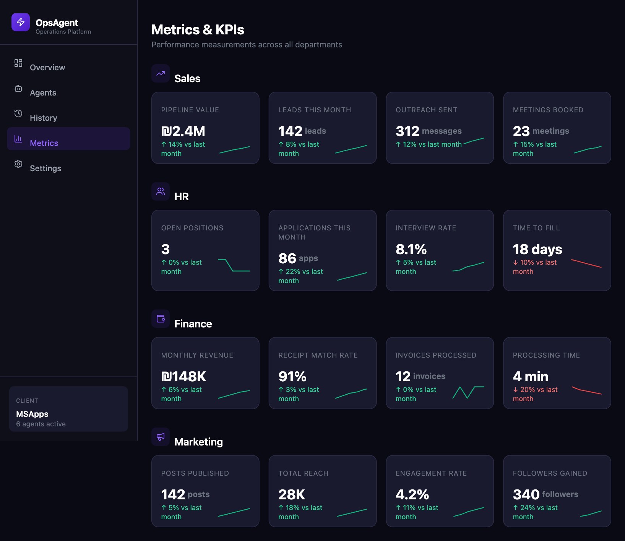Click the Receipt Match Rate sparkline
The image size is (625, 541).
click(x=351, y=394)
